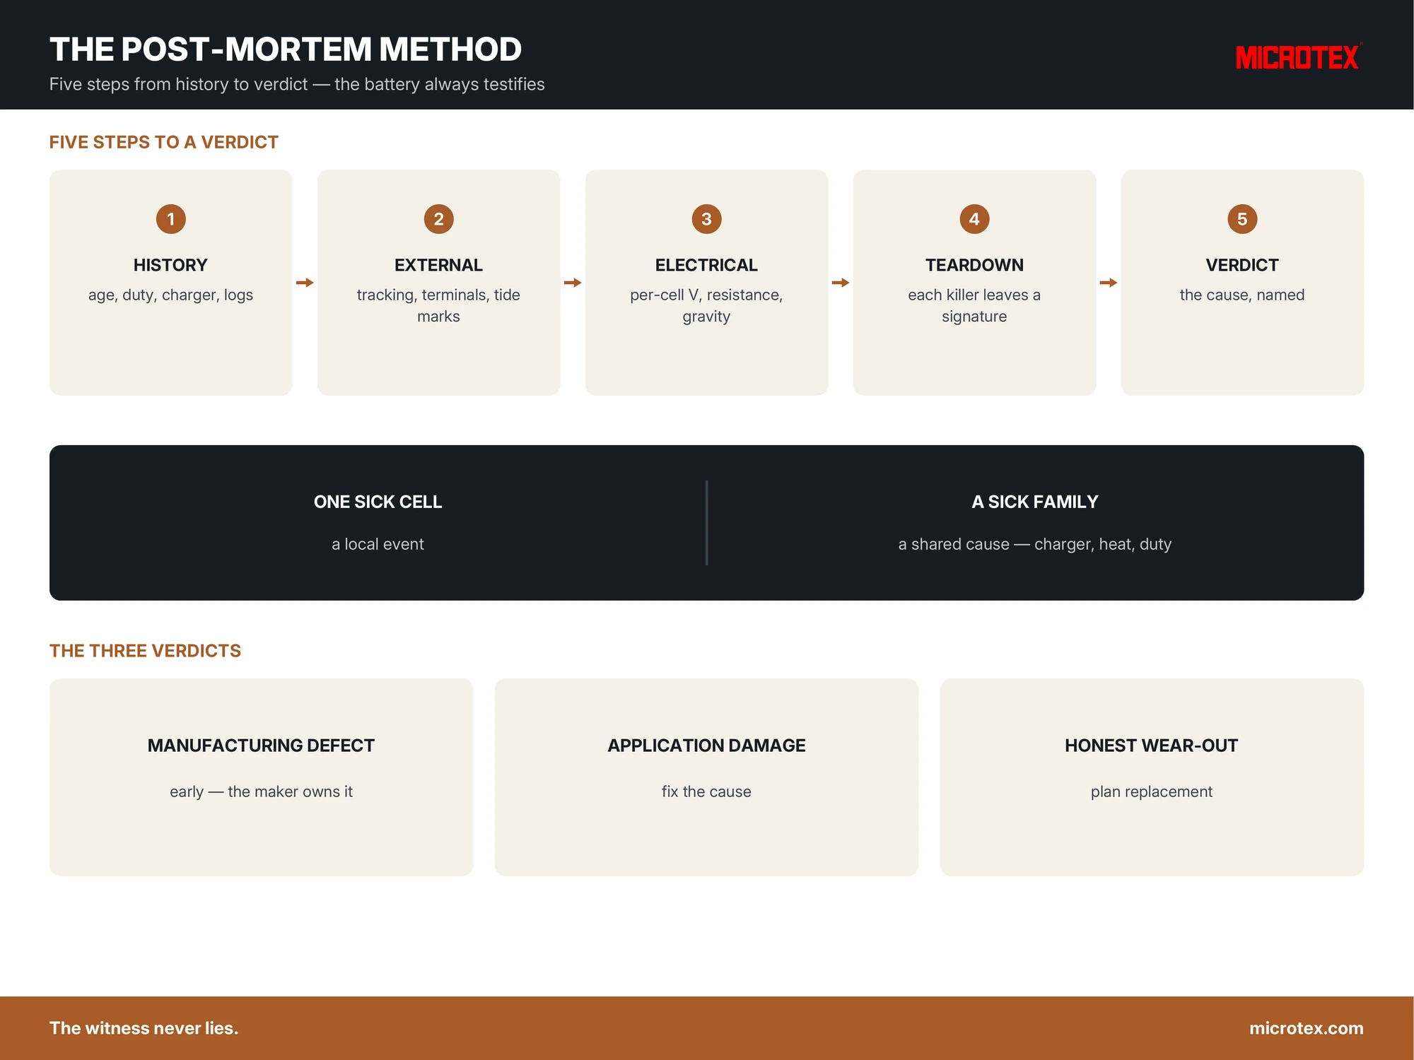
Task: Click the step 3 number badge
Action: (x=706, y=219)
